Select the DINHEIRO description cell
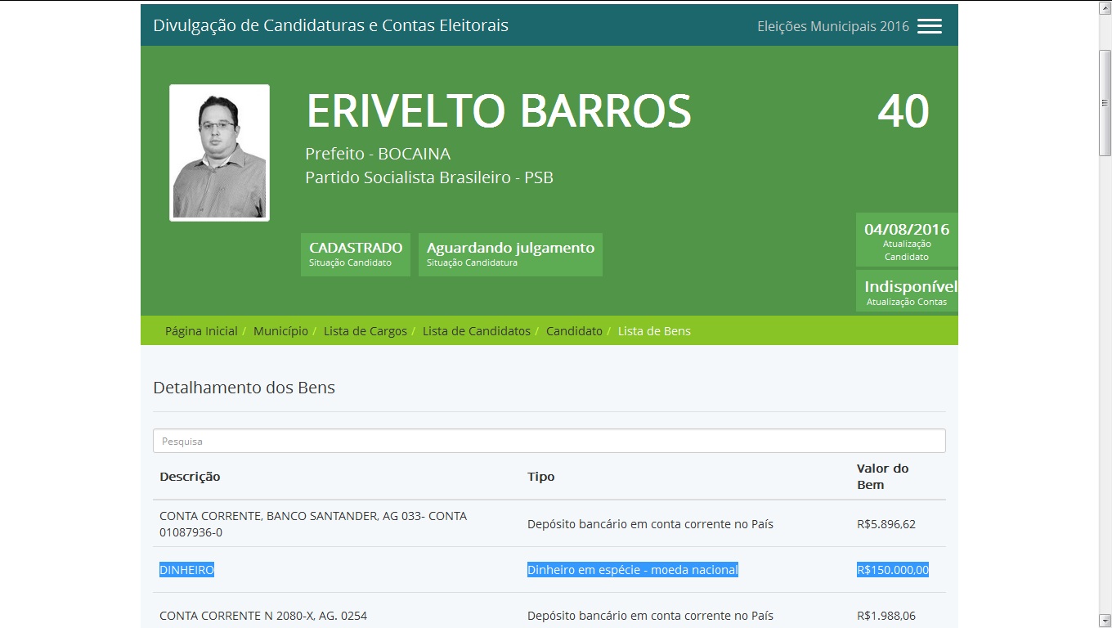 point(186,570)
